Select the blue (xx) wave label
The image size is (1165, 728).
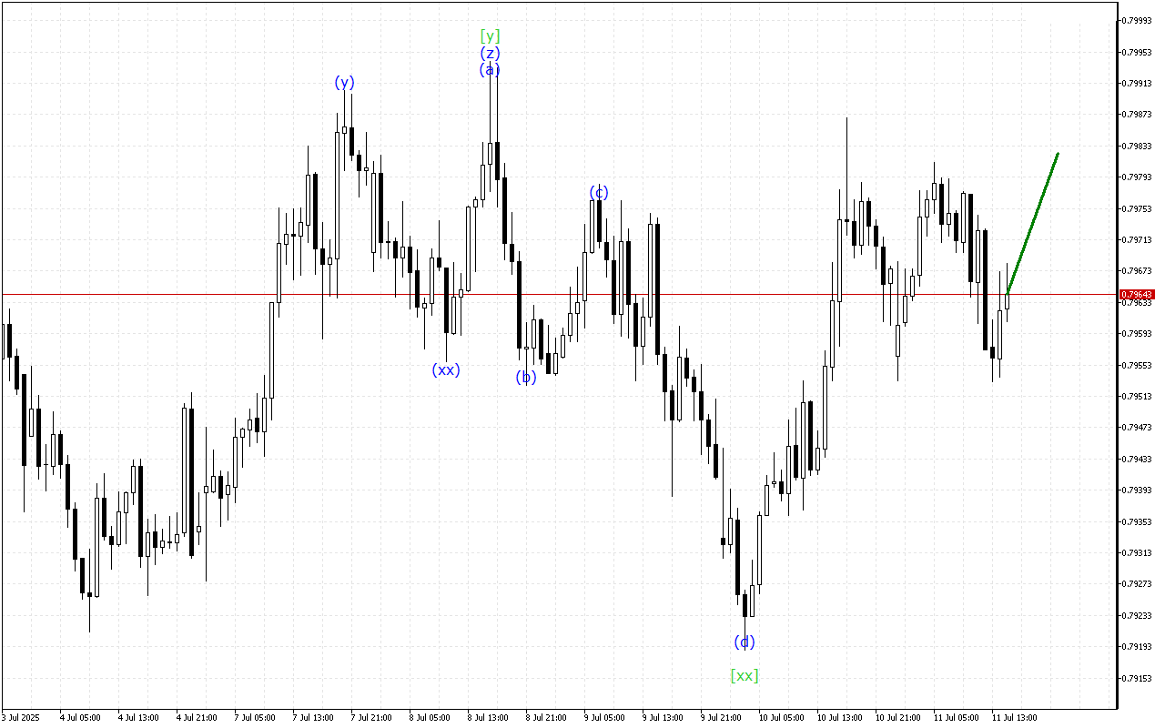click(446, 369)
